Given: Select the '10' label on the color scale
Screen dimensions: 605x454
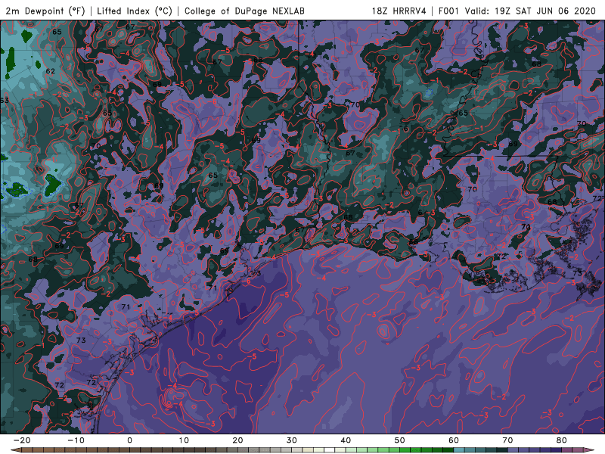Looking at the screenshot, I should click(x=184, y=440).
